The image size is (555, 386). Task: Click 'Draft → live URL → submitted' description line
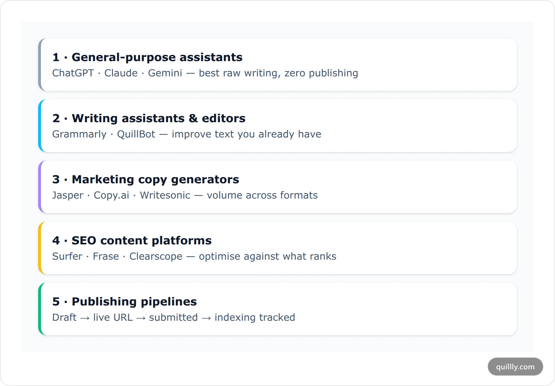pos(173,318)
